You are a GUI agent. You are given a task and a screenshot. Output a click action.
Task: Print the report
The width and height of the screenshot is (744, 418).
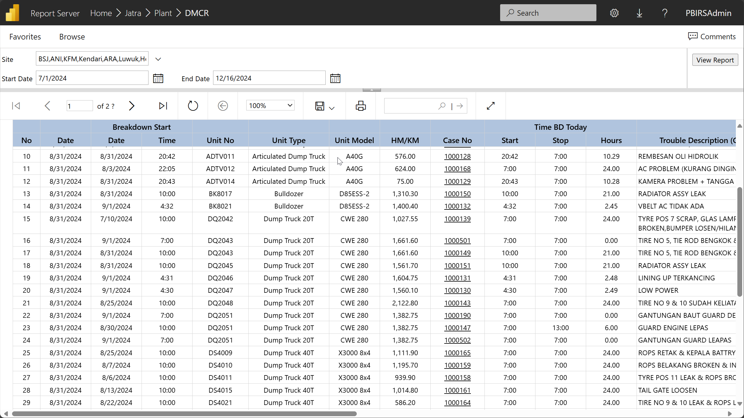click(361, 106)
